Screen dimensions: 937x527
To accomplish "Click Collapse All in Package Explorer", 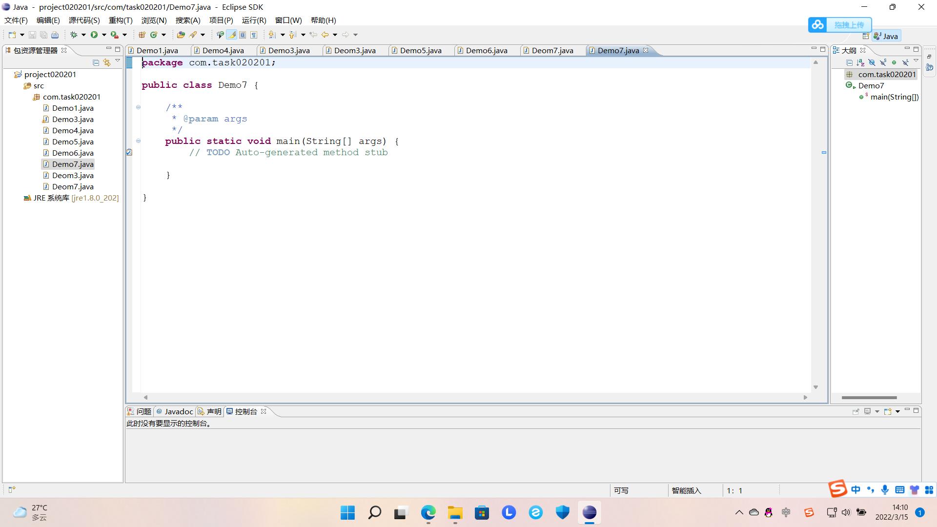I will tap(96, 62).
